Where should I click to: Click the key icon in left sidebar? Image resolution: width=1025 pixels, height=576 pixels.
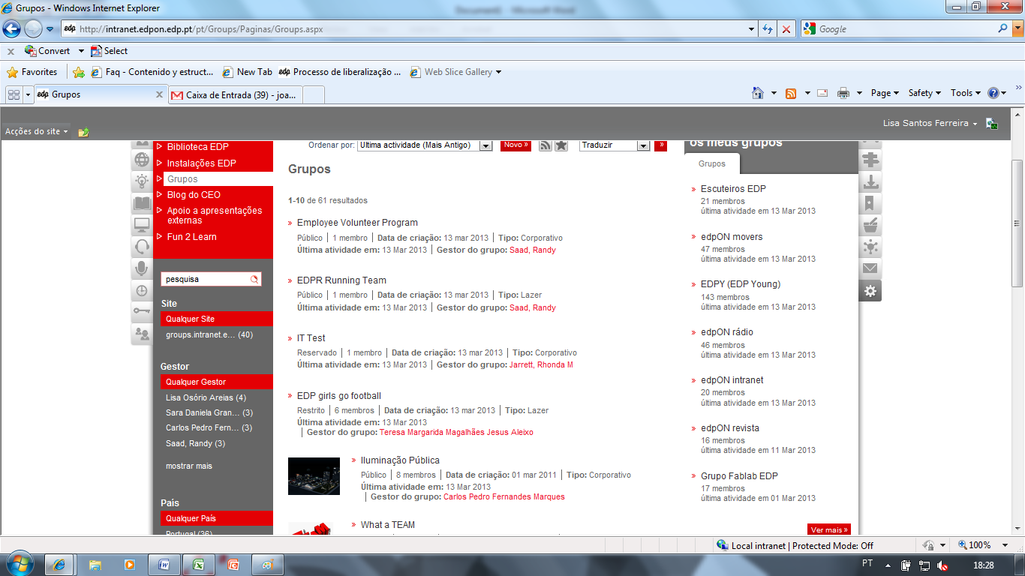pos(142,312)
